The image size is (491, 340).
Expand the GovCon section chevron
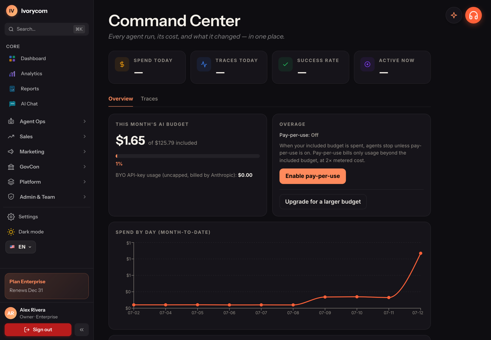click(85, 167)
